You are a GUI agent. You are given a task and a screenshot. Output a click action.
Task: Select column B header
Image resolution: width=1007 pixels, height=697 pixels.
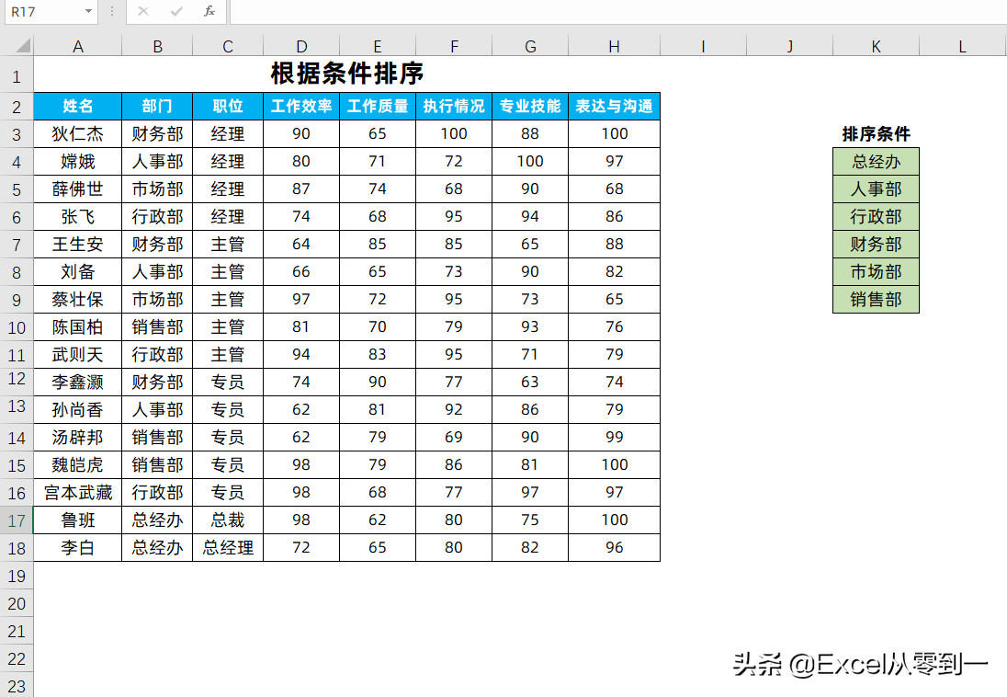point(157,46)
